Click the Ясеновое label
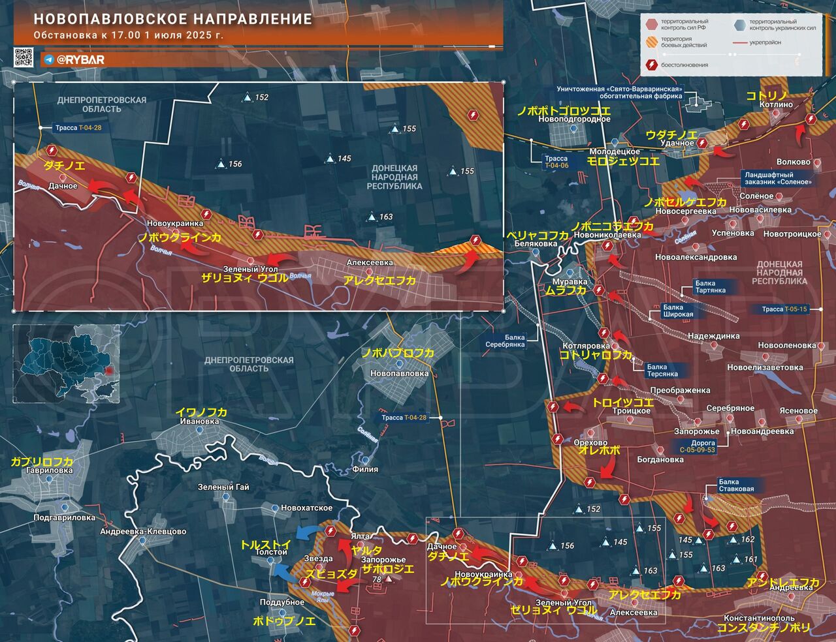836x642 pixels. 798,411
